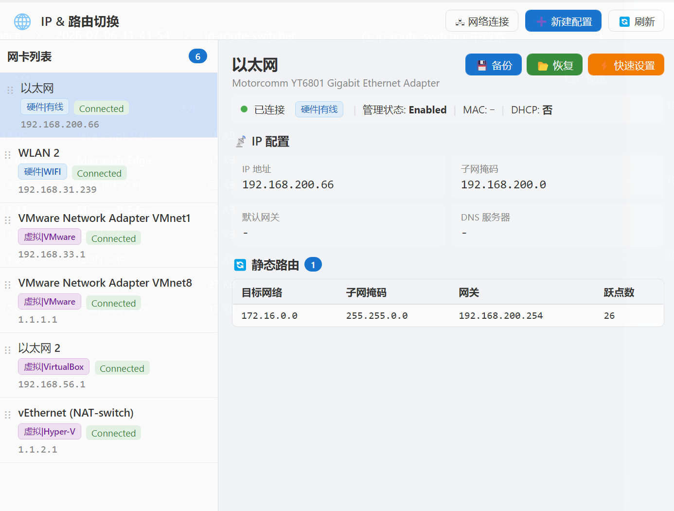
Task: Click the IP 地址 field 192.168.200.66
Action: pos(338,177)
